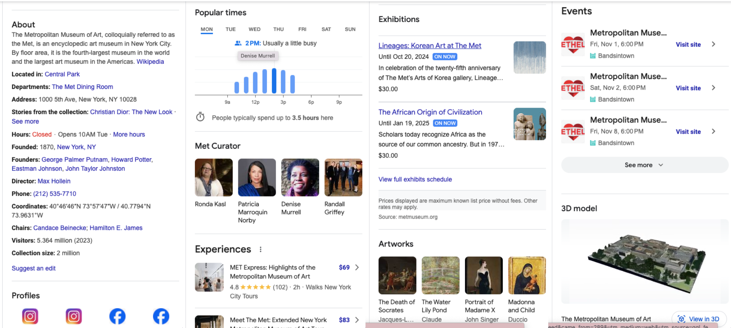
Task: Open Lineages: Korean Art at The Met
Action: tap(429, 46)
